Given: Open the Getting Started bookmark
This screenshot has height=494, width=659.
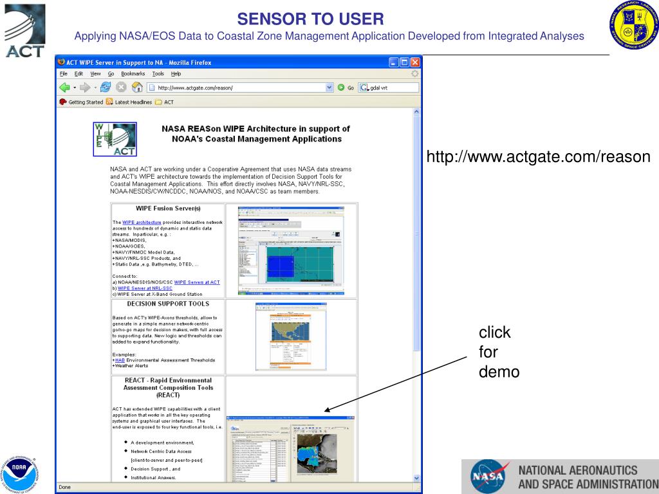Looking at the screenshot, I should point(81,102).
